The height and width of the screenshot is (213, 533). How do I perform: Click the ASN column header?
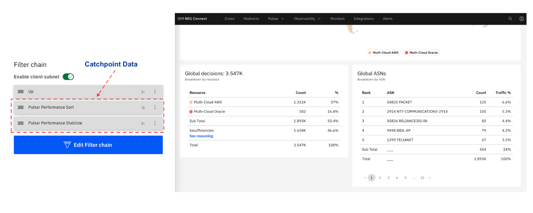390,93
